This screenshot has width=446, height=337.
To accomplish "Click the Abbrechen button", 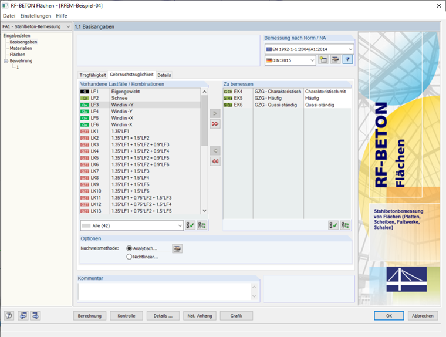I will pos(423,316).
